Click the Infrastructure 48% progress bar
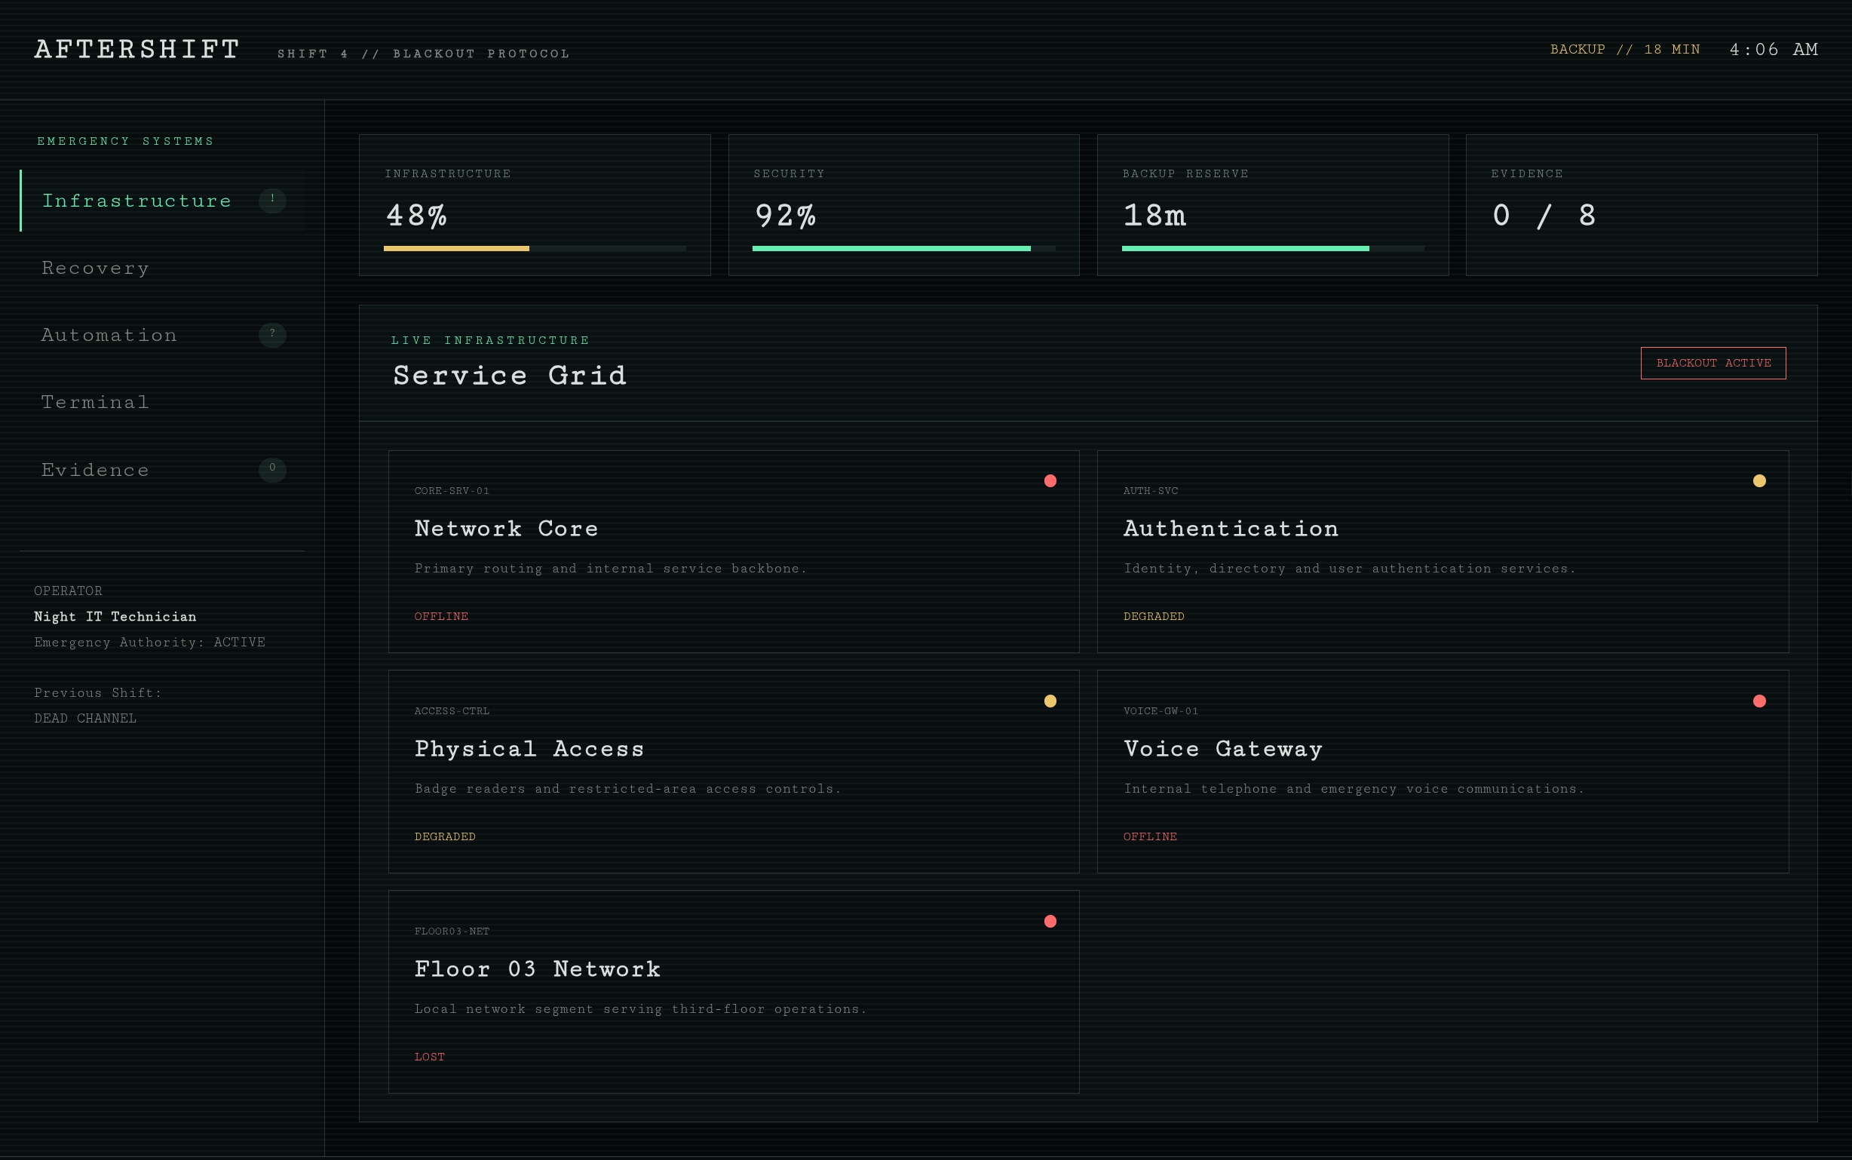1852x1160 pixels. [535, 249]
